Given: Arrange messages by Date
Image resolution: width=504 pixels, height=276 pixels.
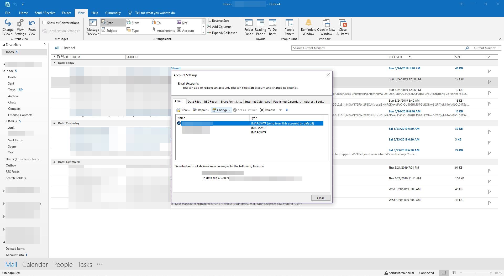Looking at the screenshot, I should [x=113, y=23].
